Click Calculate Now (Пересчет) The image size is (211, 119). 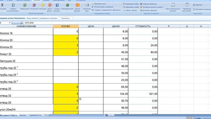pos(198,5)
